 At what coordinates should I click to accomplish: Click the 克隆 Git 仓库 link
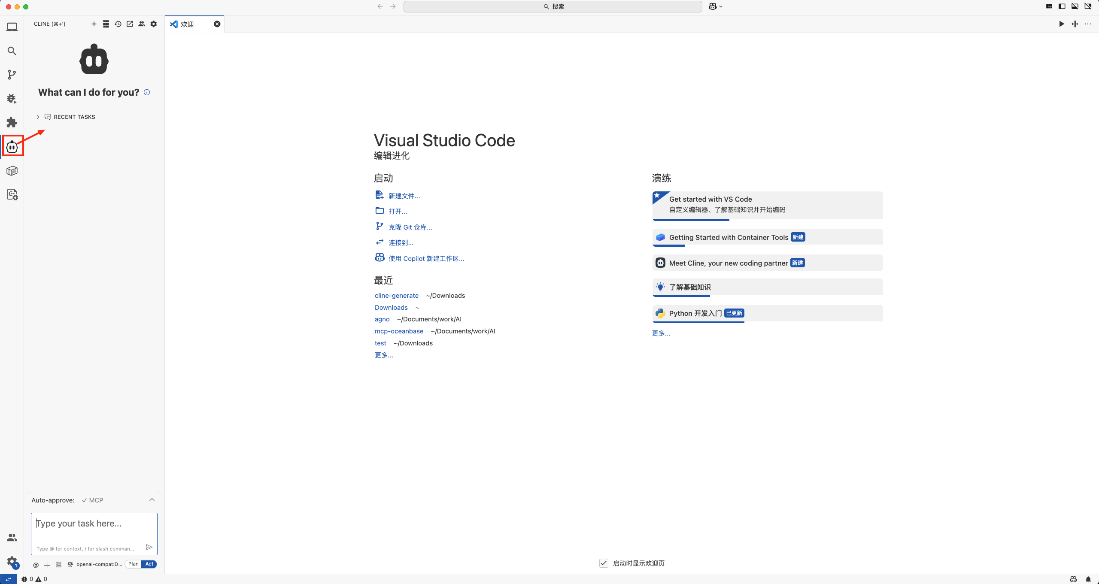click(x=410, y=227)
